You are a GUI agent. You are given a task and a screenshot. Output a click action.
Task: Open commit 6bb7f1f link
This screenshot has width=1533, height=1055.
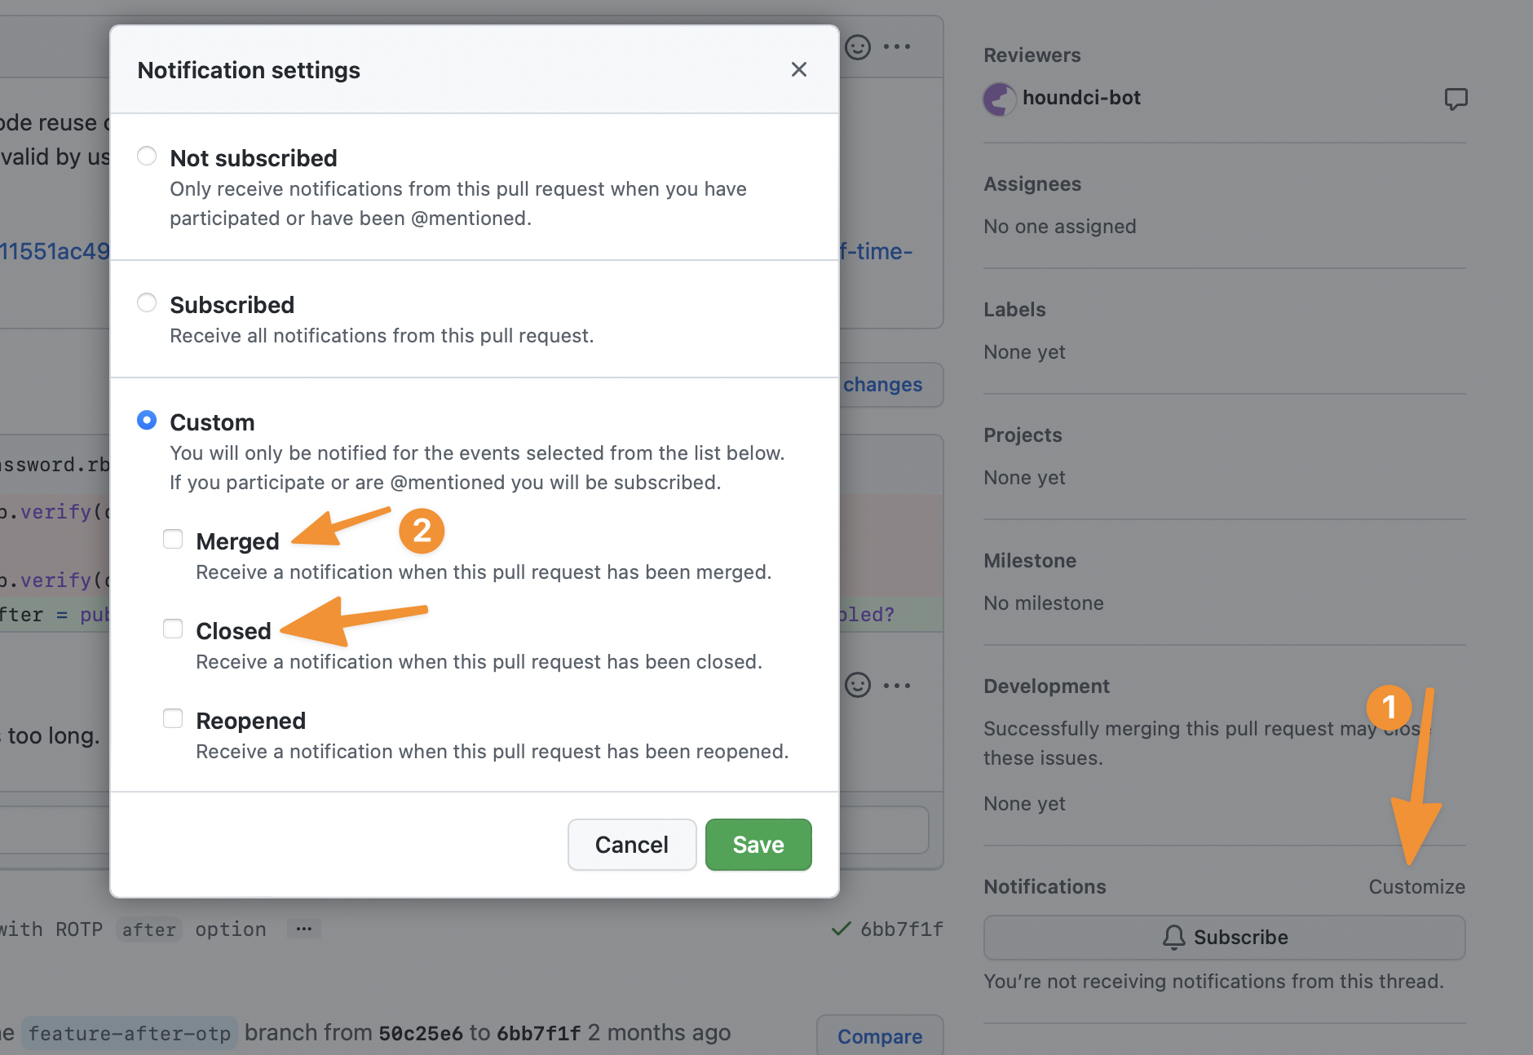coord(901,929)
